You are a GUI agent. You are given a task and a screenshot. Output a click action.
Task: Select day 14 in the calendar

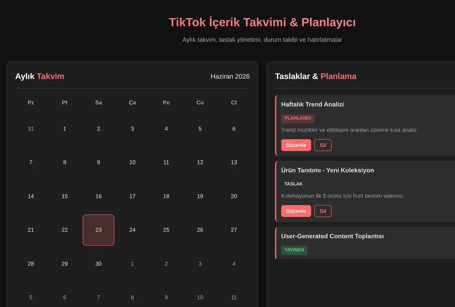31,196
